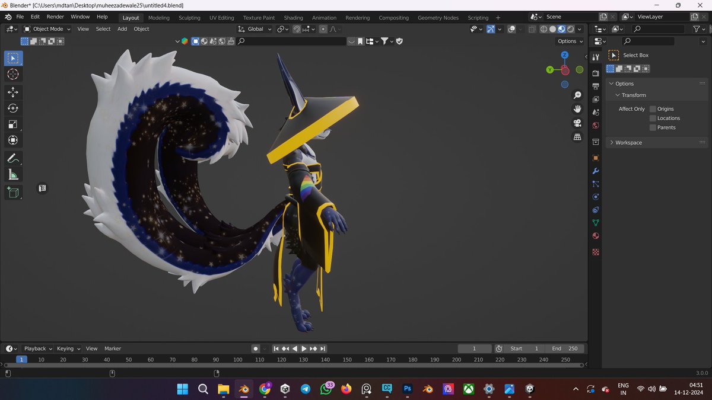The image size is (712, 400).
Task: Select the Transform tool
Action: coord(13,140)
